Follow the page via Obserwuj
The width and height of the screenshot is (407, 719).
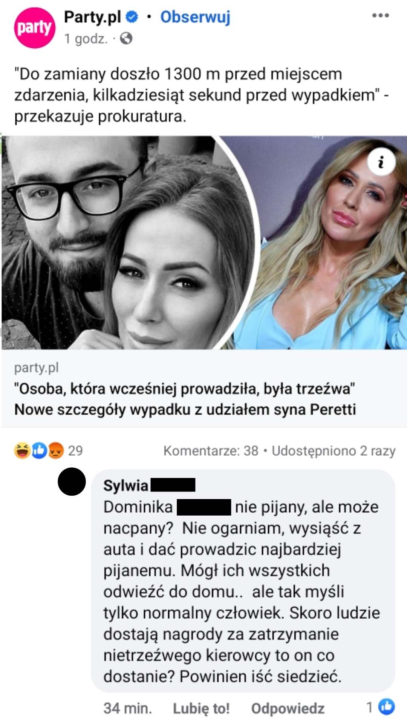[x=195, y=17]
